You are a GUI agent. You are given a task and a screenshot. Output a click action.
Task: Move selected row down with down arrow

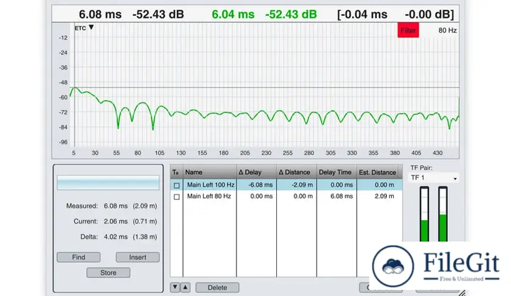tap(175, 287)
